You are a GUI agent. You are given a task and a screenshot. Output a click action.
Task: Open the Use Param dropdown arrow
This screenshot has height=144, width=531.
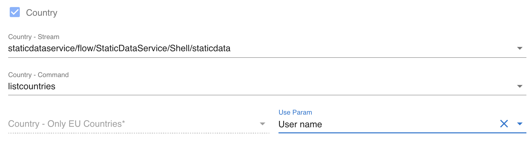coord(520,124)
